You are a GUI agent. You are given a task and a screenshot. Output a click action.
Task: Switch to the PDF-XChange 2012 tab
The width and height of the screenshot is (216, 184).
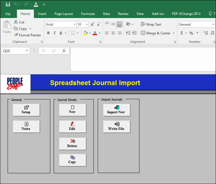(186, 14)
